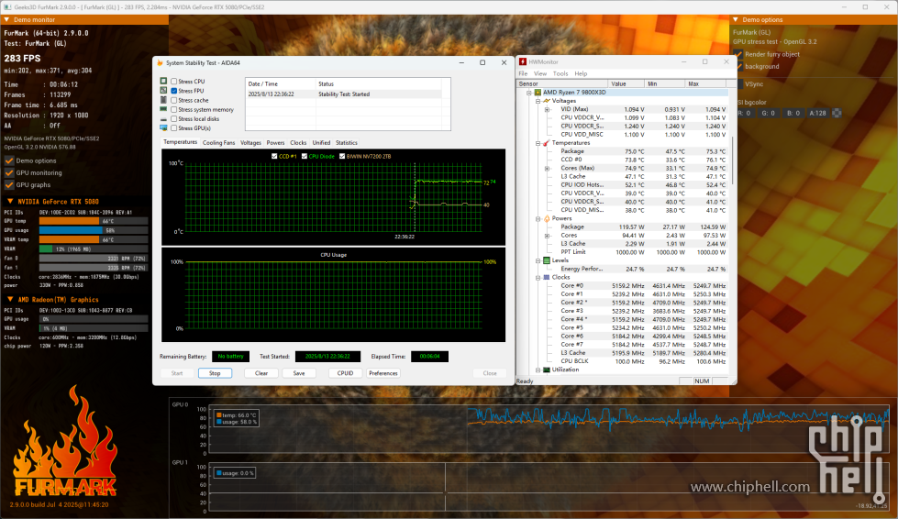
Task: Collapse NVIDIA GeForce RTX 5080 section
Action: [x=10, y=202]
